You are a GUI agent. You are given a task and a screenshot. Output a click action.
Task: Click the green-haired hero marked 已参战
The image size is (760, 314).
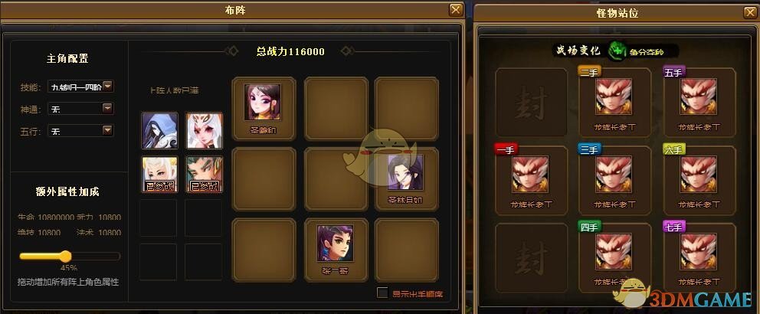point(205,174)
